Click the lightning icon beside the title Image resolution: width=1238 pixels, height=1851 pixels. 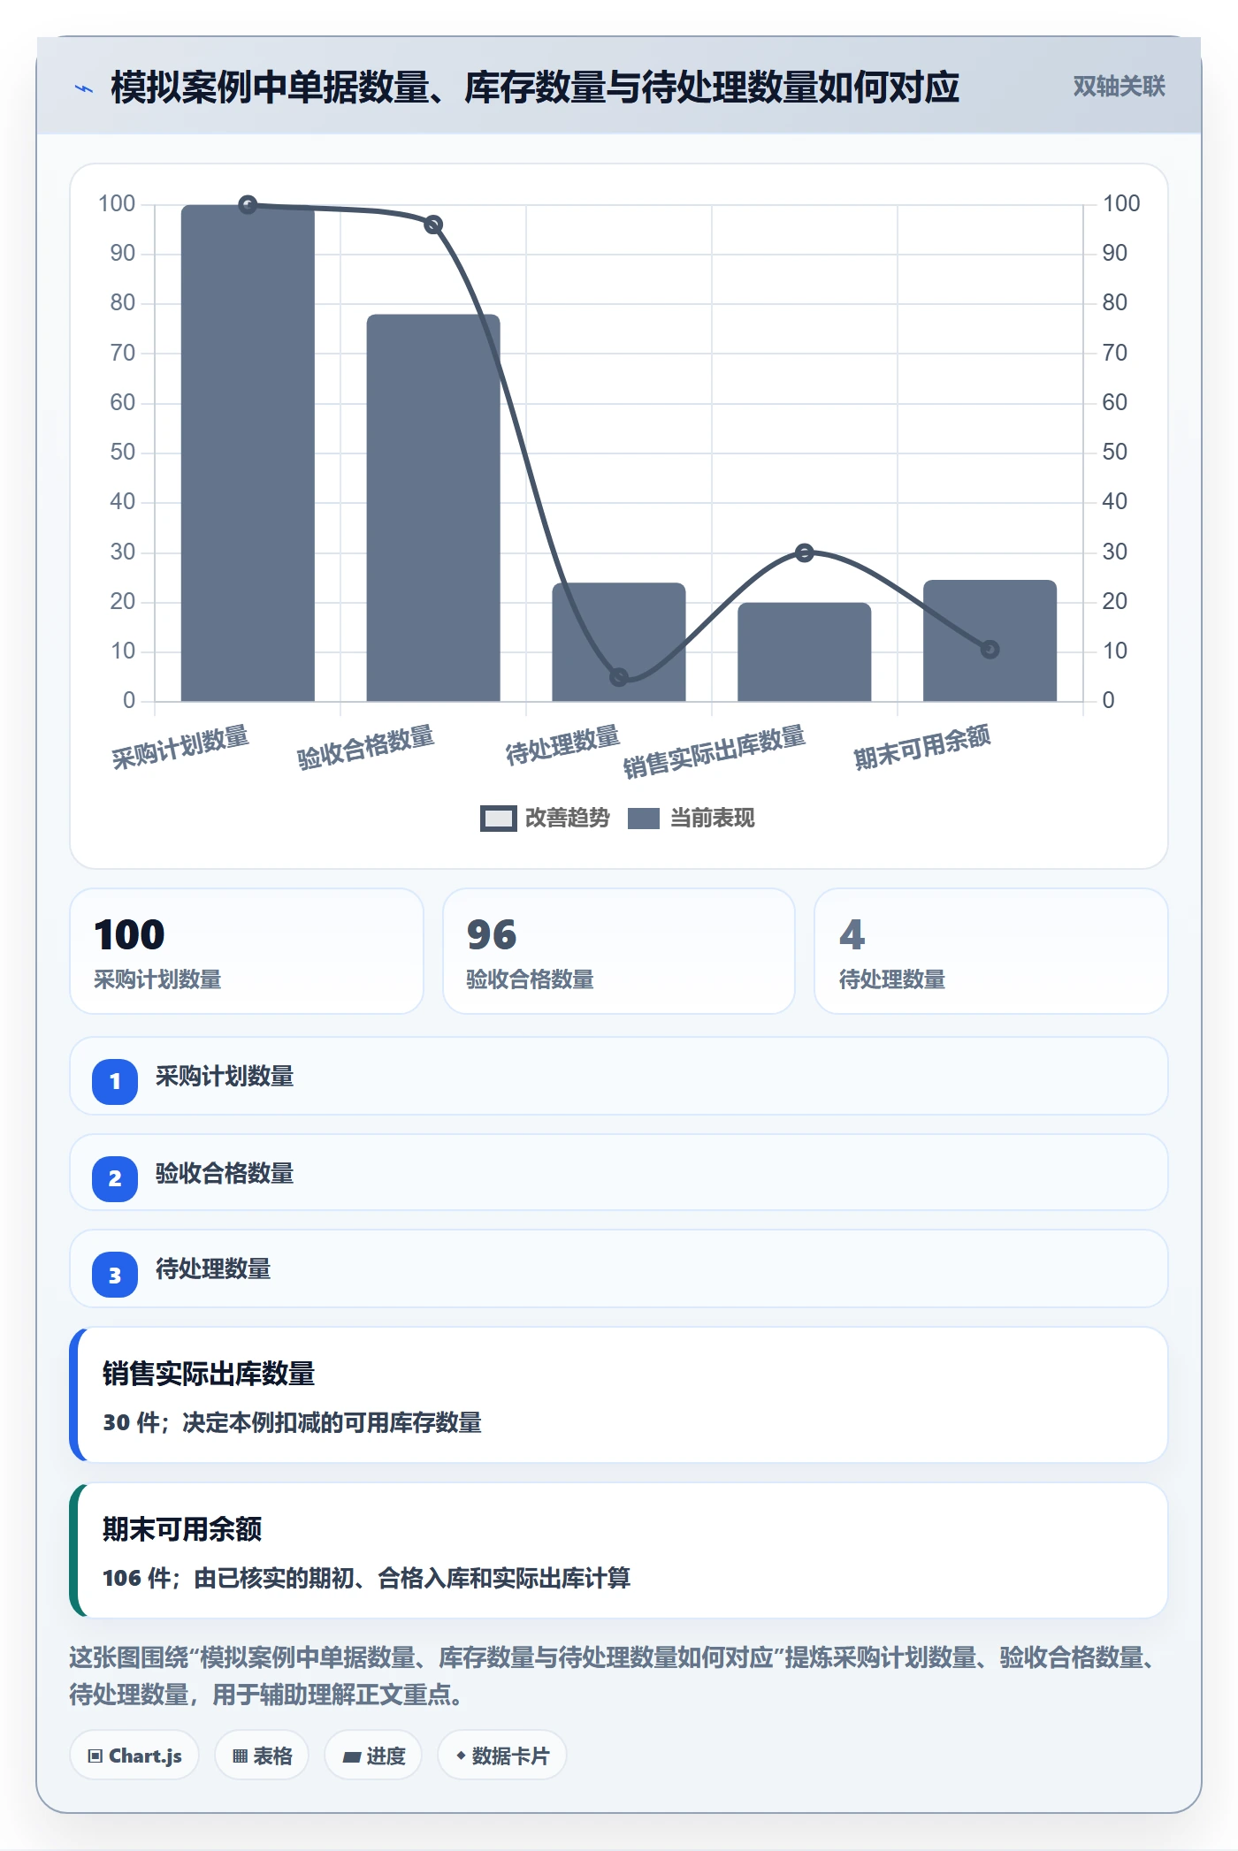(x=84, y=88)
